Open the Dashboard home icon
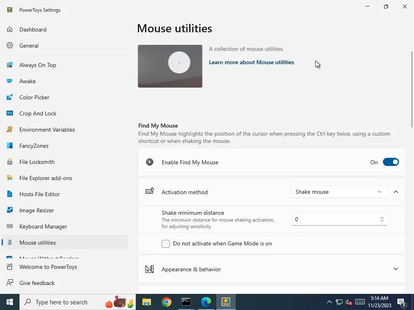Screen dimensions: 414x310 coord(10,29)
